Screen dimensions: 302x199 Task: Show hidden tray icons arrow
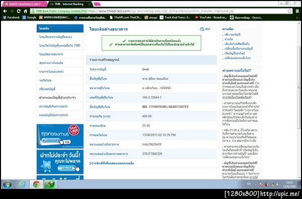click(x=255, y=184)
